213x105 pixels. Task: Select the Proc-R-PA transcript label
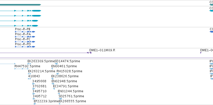(x=23, y=34)
